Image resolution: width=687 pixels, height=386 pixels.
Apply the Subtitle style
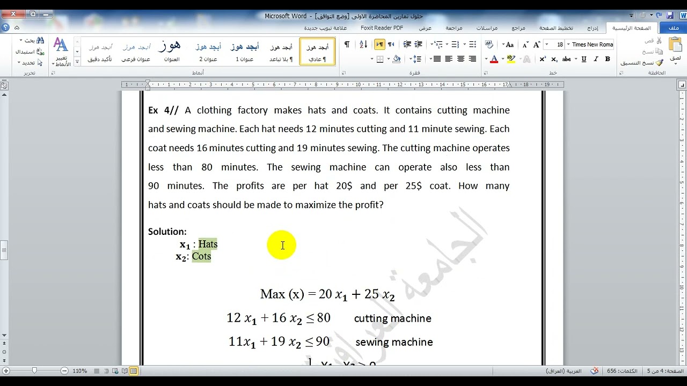pyautogui.click(x=136, y=51)
